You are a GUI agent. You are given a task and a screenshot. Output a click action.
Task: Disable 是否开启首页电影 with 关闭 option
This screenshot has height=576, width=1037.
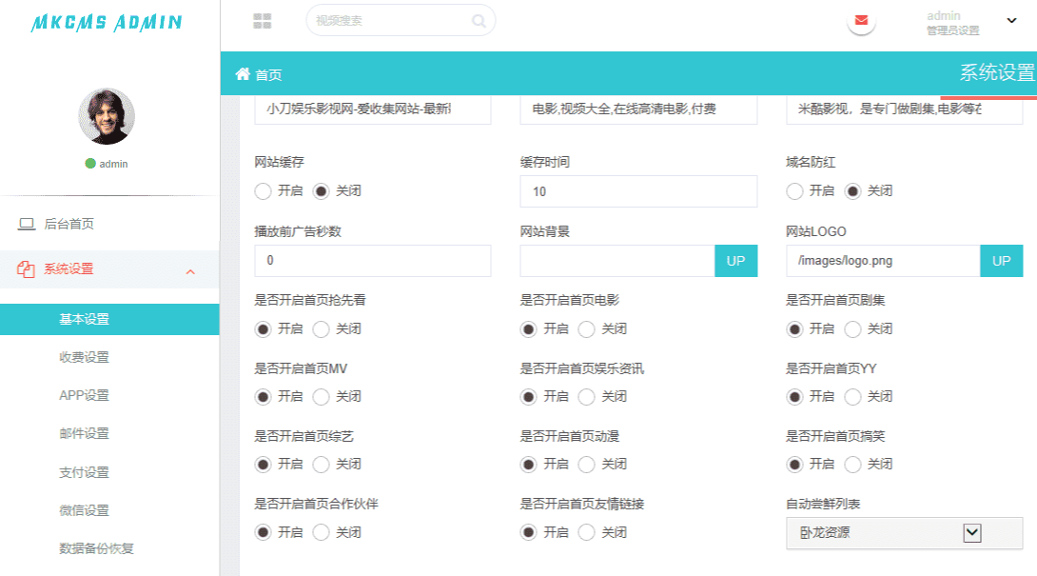click(587, 329)
